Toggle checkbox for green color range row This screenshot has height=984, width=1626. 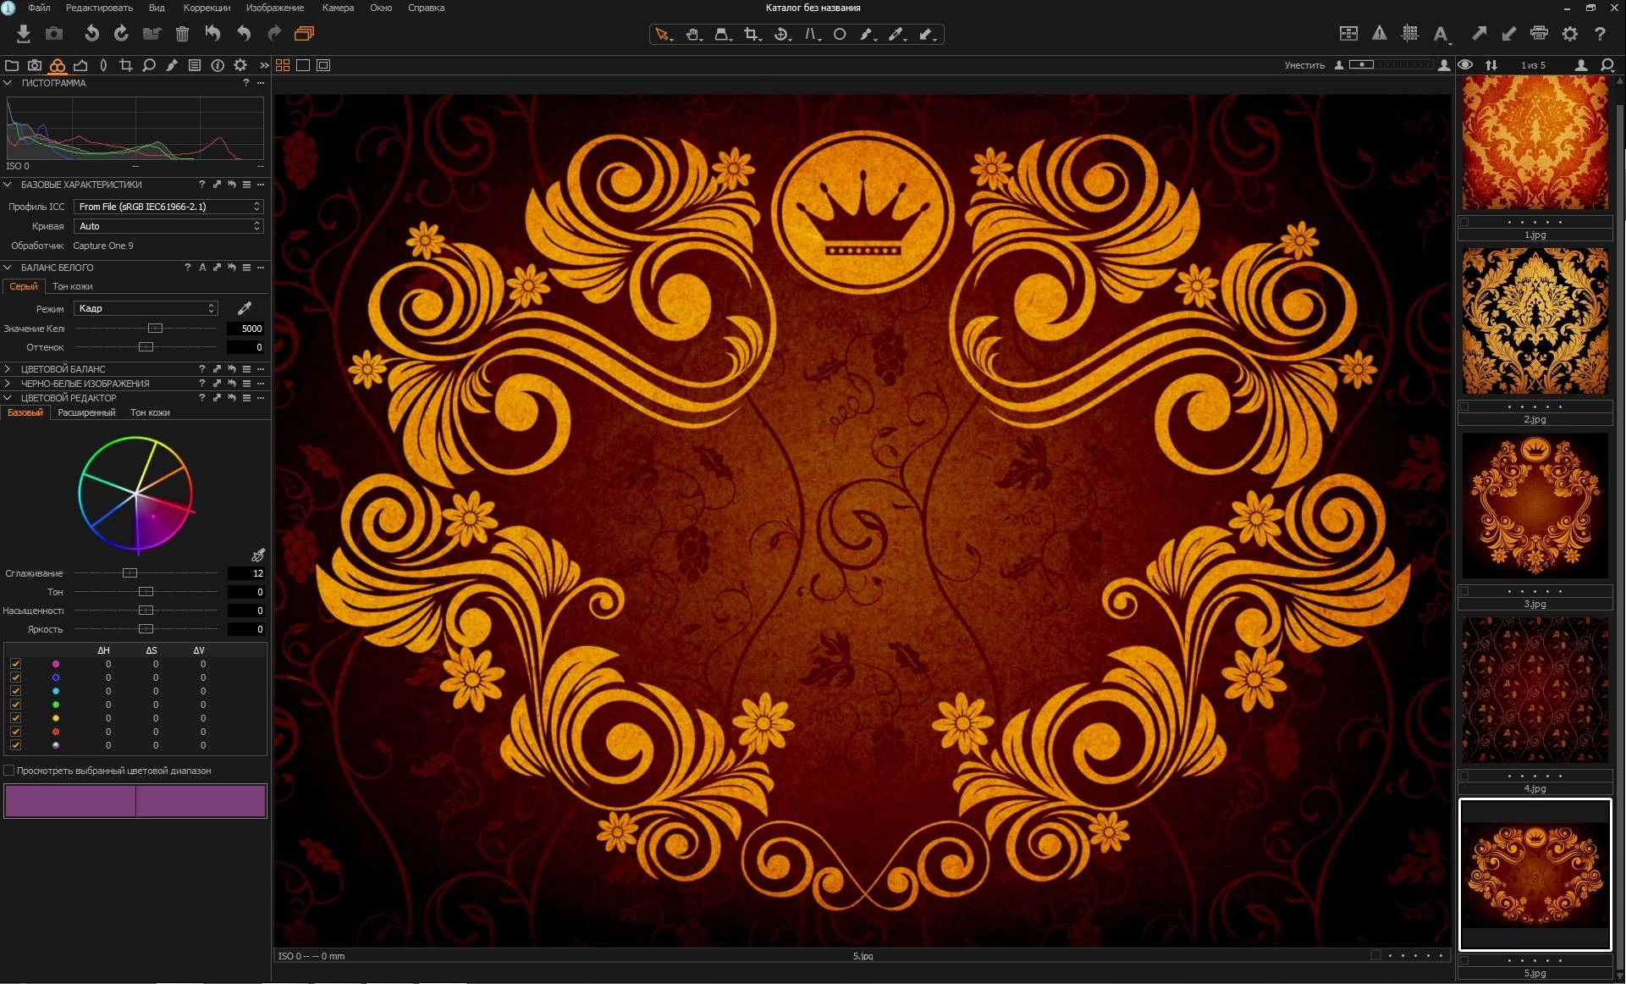point(15,705)
